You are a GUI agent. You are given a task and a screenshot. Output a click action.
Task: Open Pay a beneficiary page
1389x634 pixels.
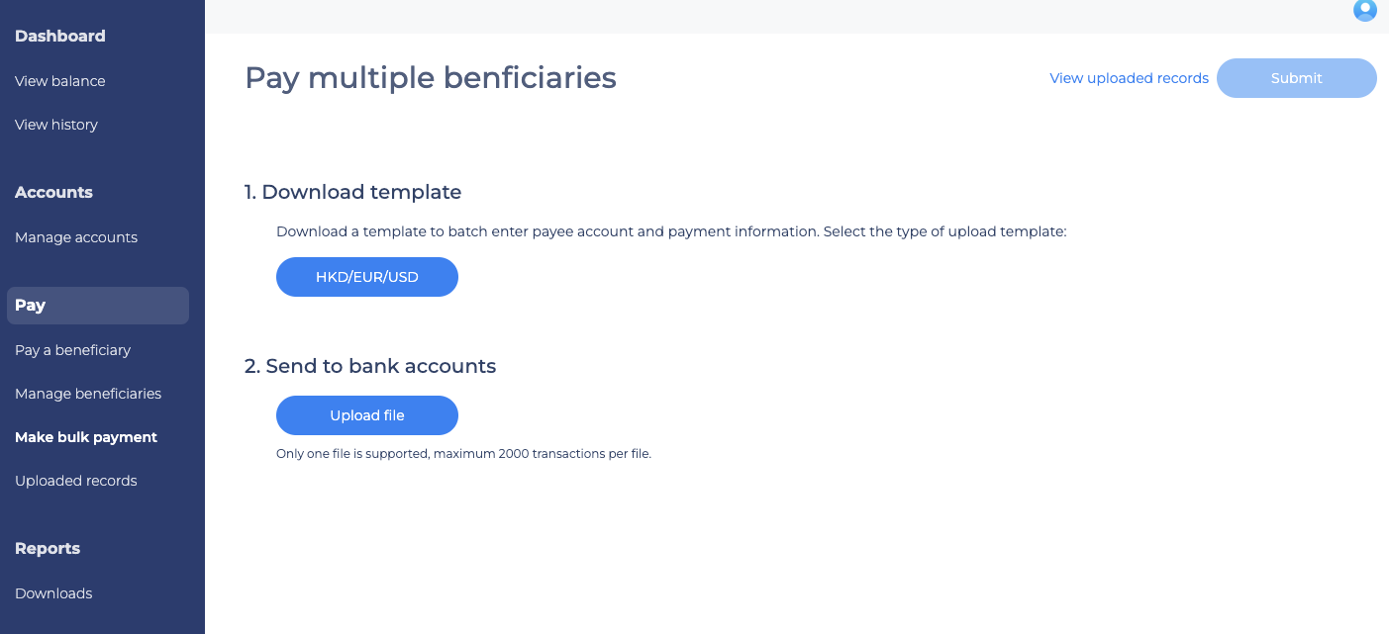73,350
